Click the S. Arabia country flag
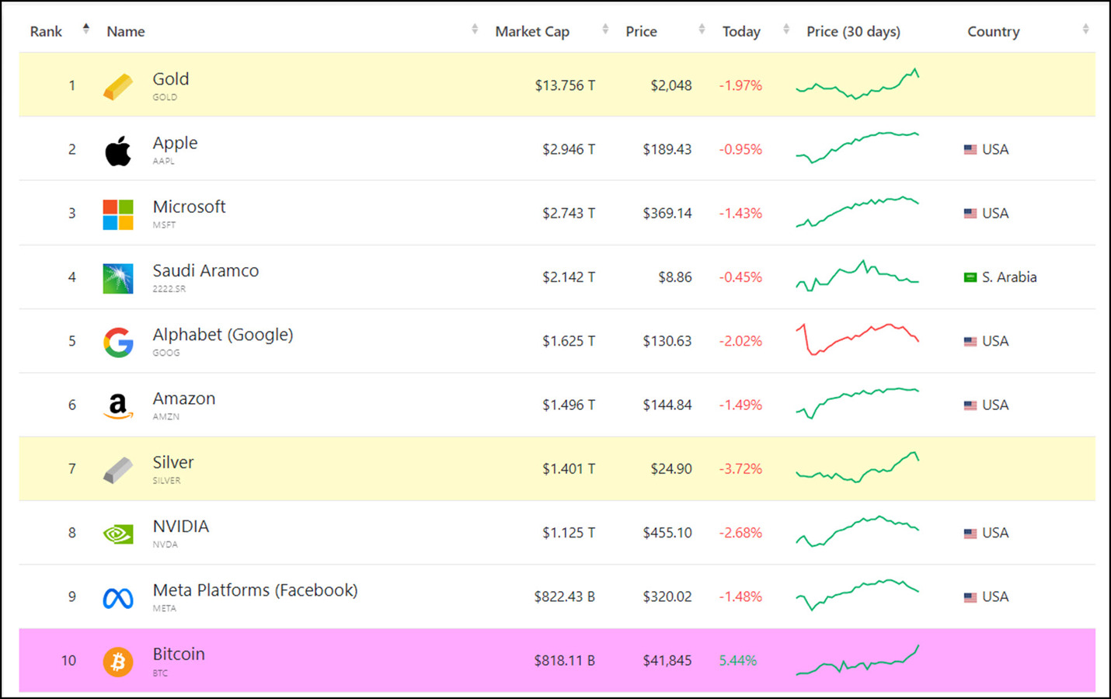This screenshot has width=1111, height=699. pyautogui.click(x=970, y=277)
